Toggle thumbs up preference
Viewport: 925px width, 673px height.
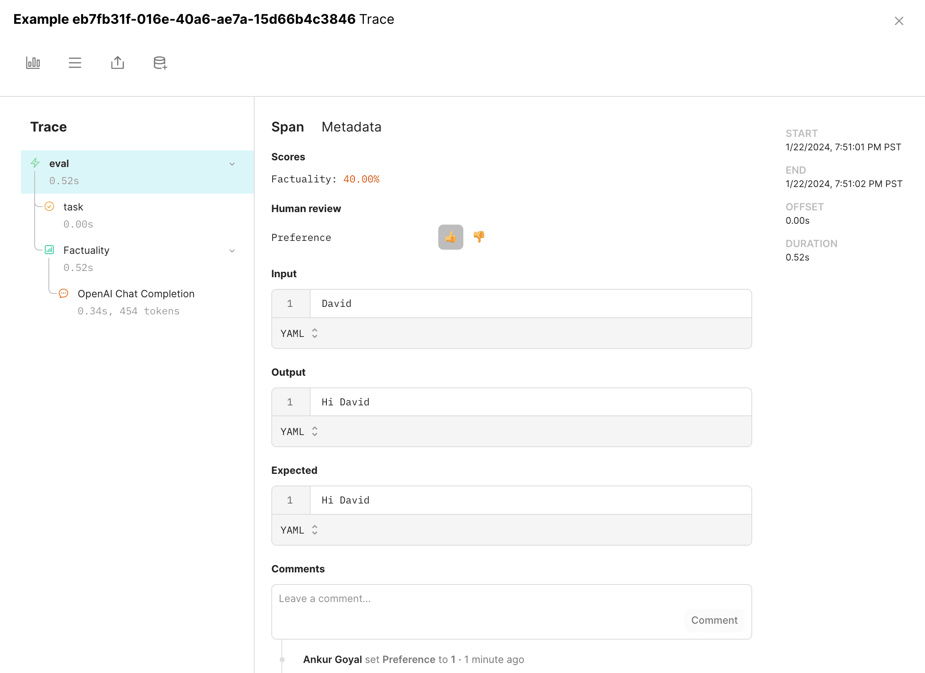pos(450,237)
